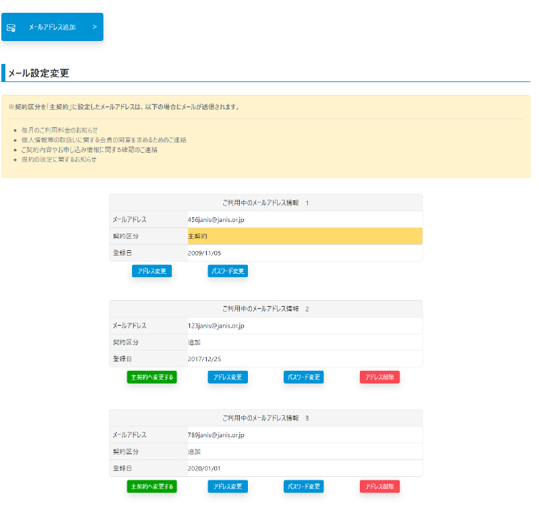The image size is (539, 514).
Task: Click registration date 2020/01/01
Action: coord(204,468)
